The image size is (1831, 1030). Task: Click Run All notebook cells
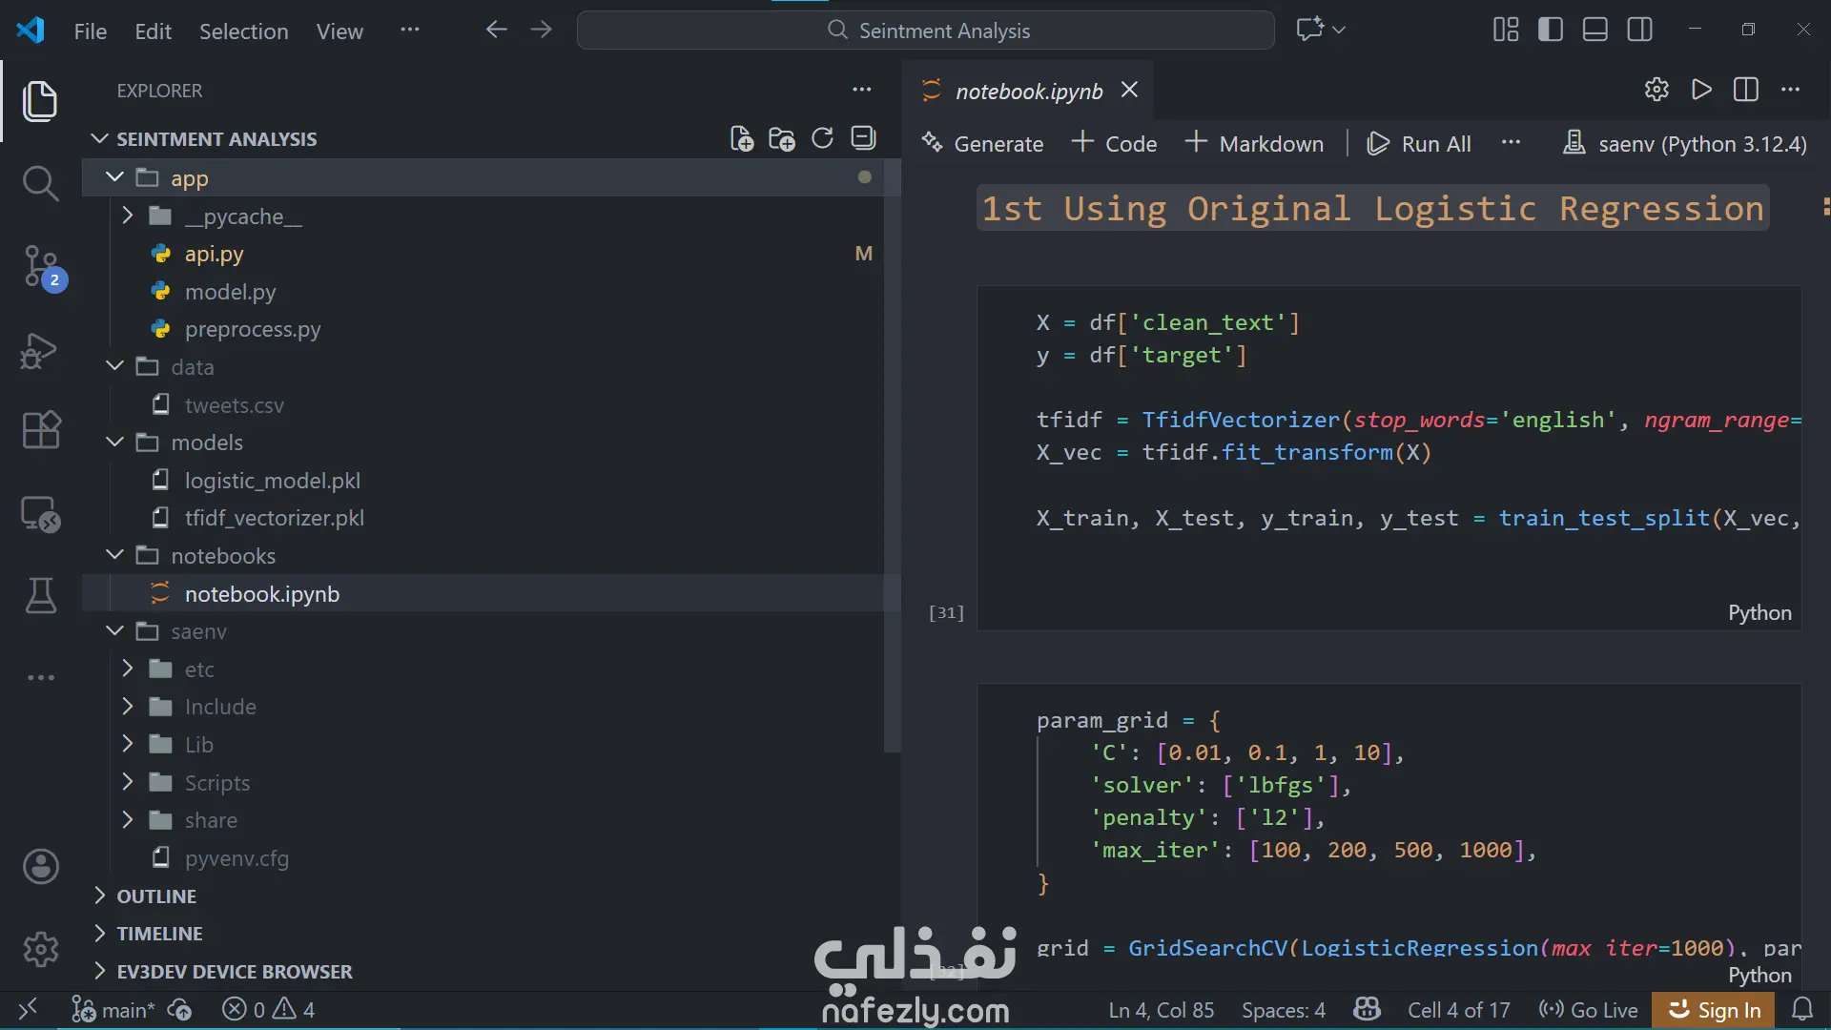pyautogui.click(x=1420, y=144)
